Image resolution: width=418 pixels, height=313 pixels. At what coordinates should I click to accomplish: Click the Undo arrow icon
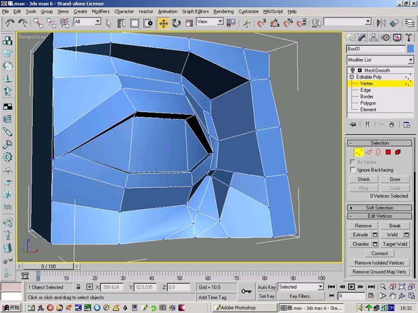(10, 23)
